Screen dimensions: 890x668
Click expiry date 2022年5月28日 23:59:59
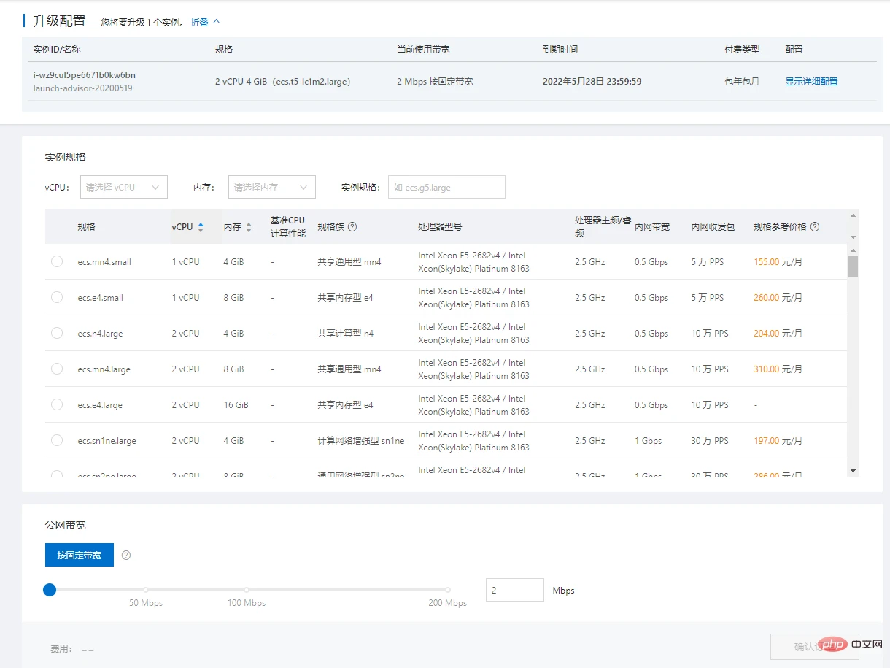pyautogui.click(x=592, y=82)
